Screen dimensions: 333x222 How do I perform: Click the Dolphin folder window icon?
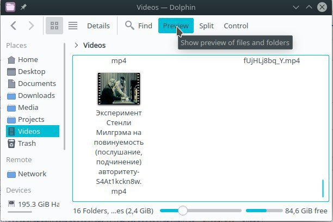coord(10,7)
